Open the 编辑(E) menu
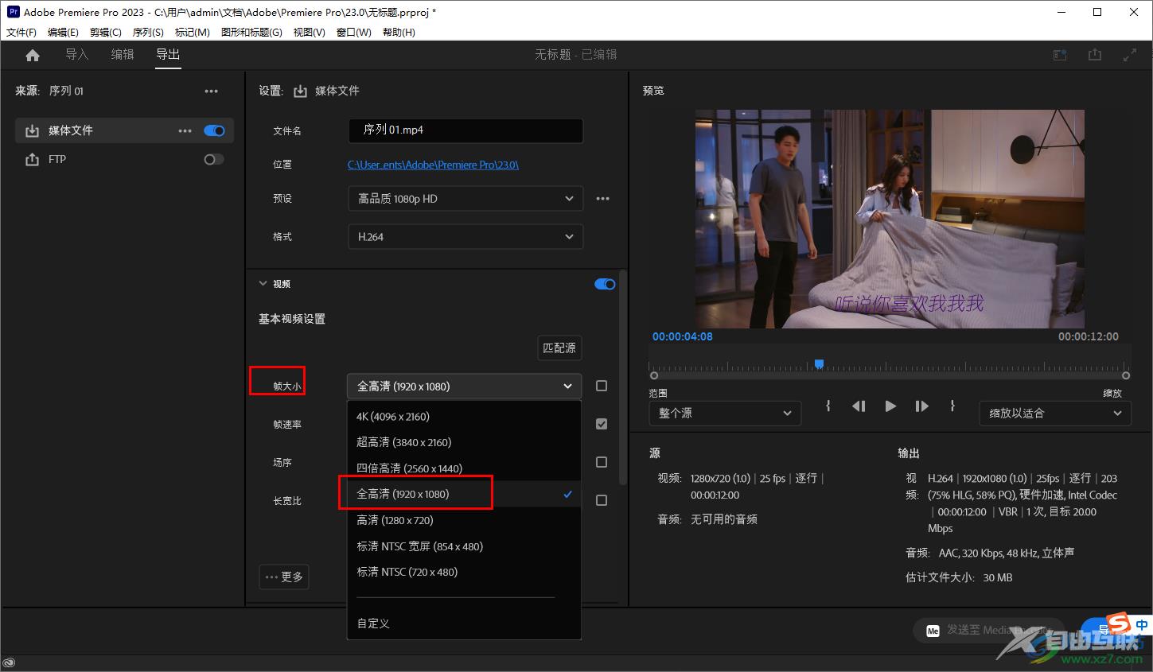The width and height of the screenshot is (1153, 672). (63, 33)
